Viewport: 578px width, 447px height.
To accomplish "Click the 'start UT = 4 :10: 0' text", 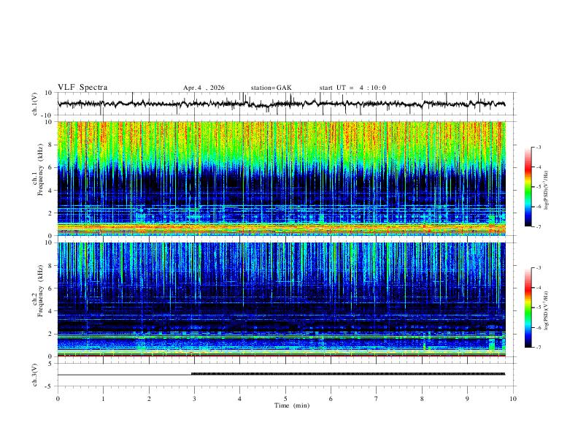I will click(352, 88).
